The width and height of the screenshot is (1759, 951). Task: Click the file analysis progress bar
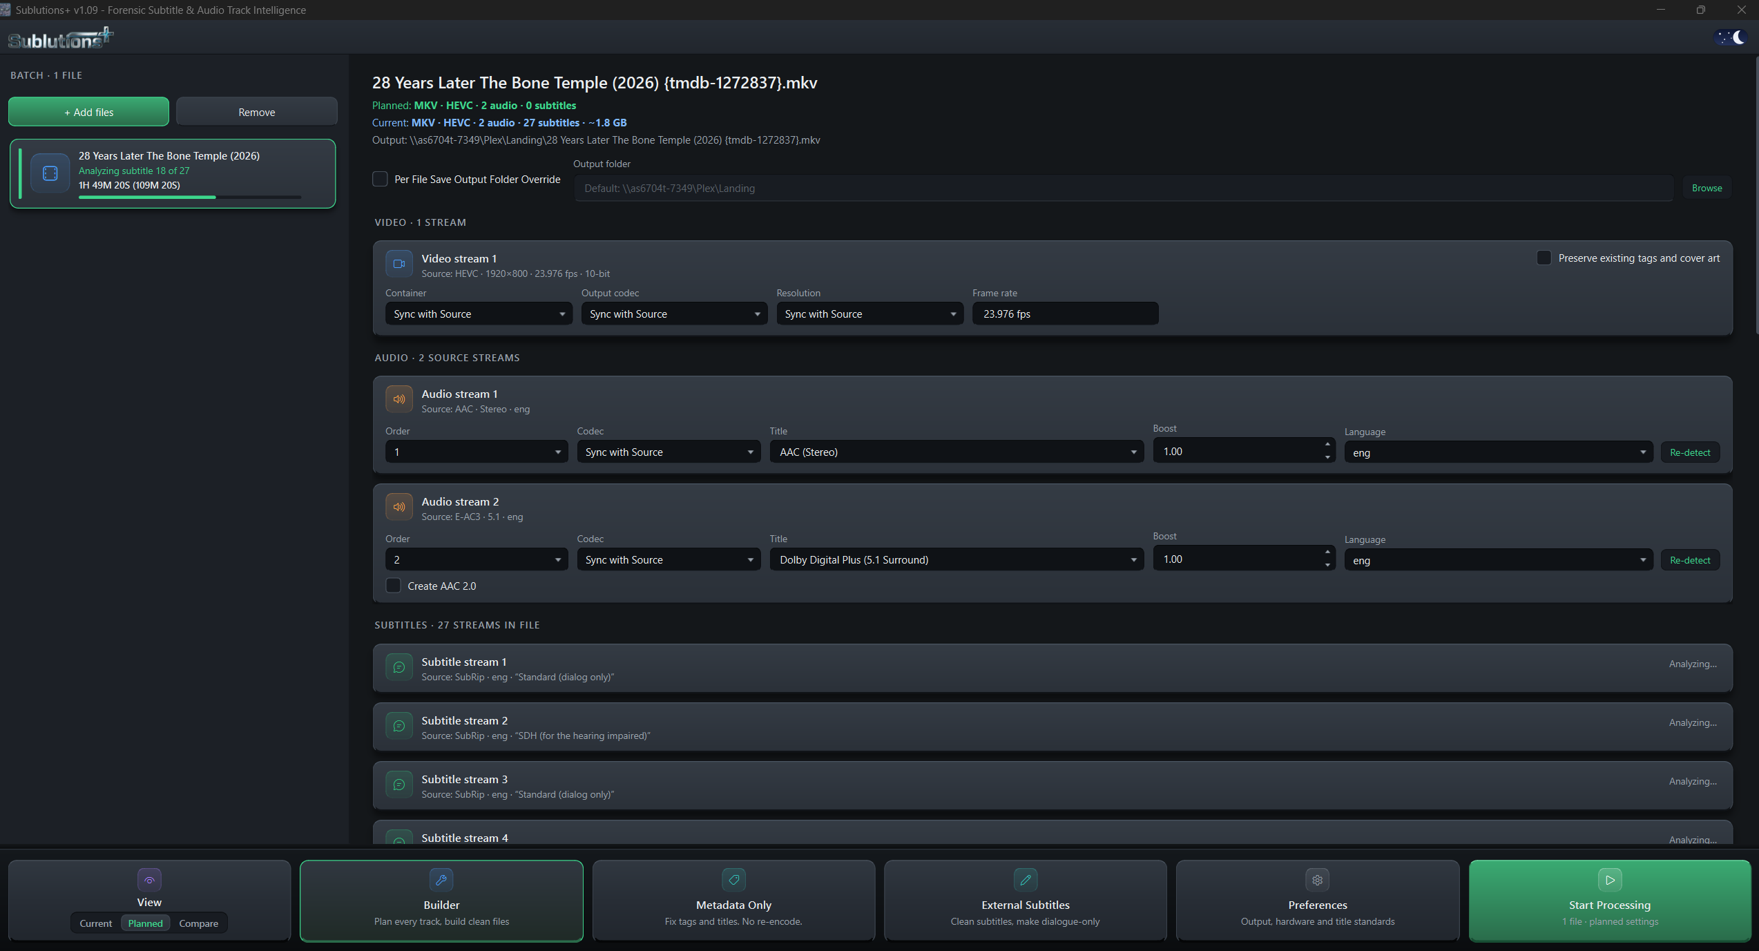[190, 198]
